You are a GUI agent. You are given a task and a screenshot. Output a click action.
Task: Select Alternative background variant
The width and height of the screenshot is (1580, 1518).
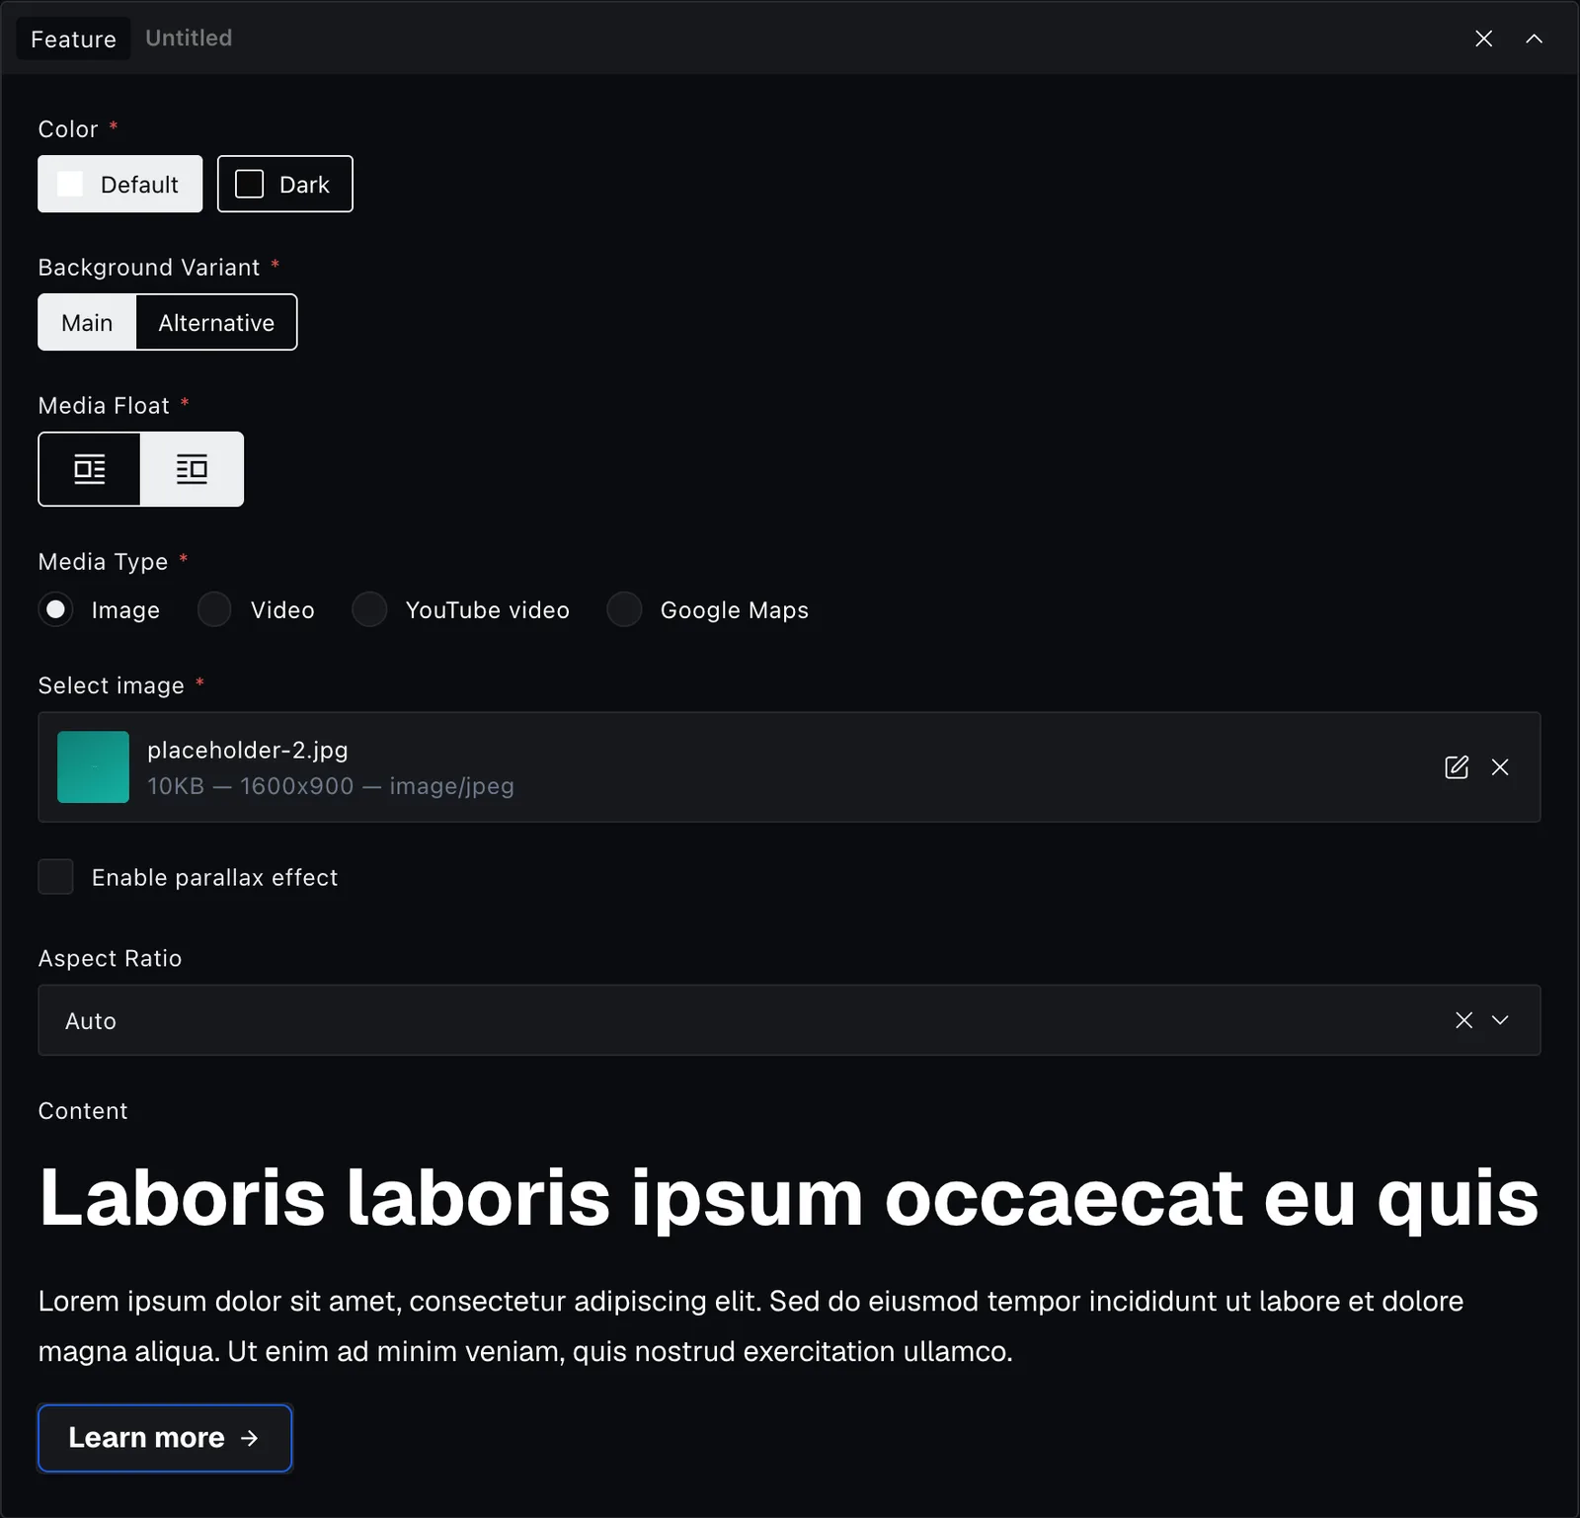[x=216, y=322]
